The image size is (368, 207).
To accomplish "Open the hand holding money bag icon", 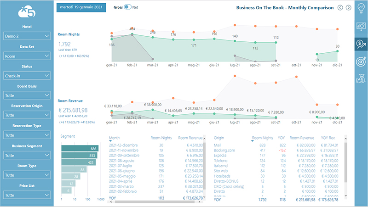I will click(x=361, y=78).
